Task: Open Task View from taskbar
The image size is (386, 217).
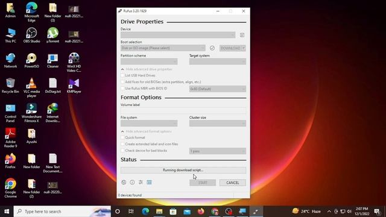Action: 131,212
